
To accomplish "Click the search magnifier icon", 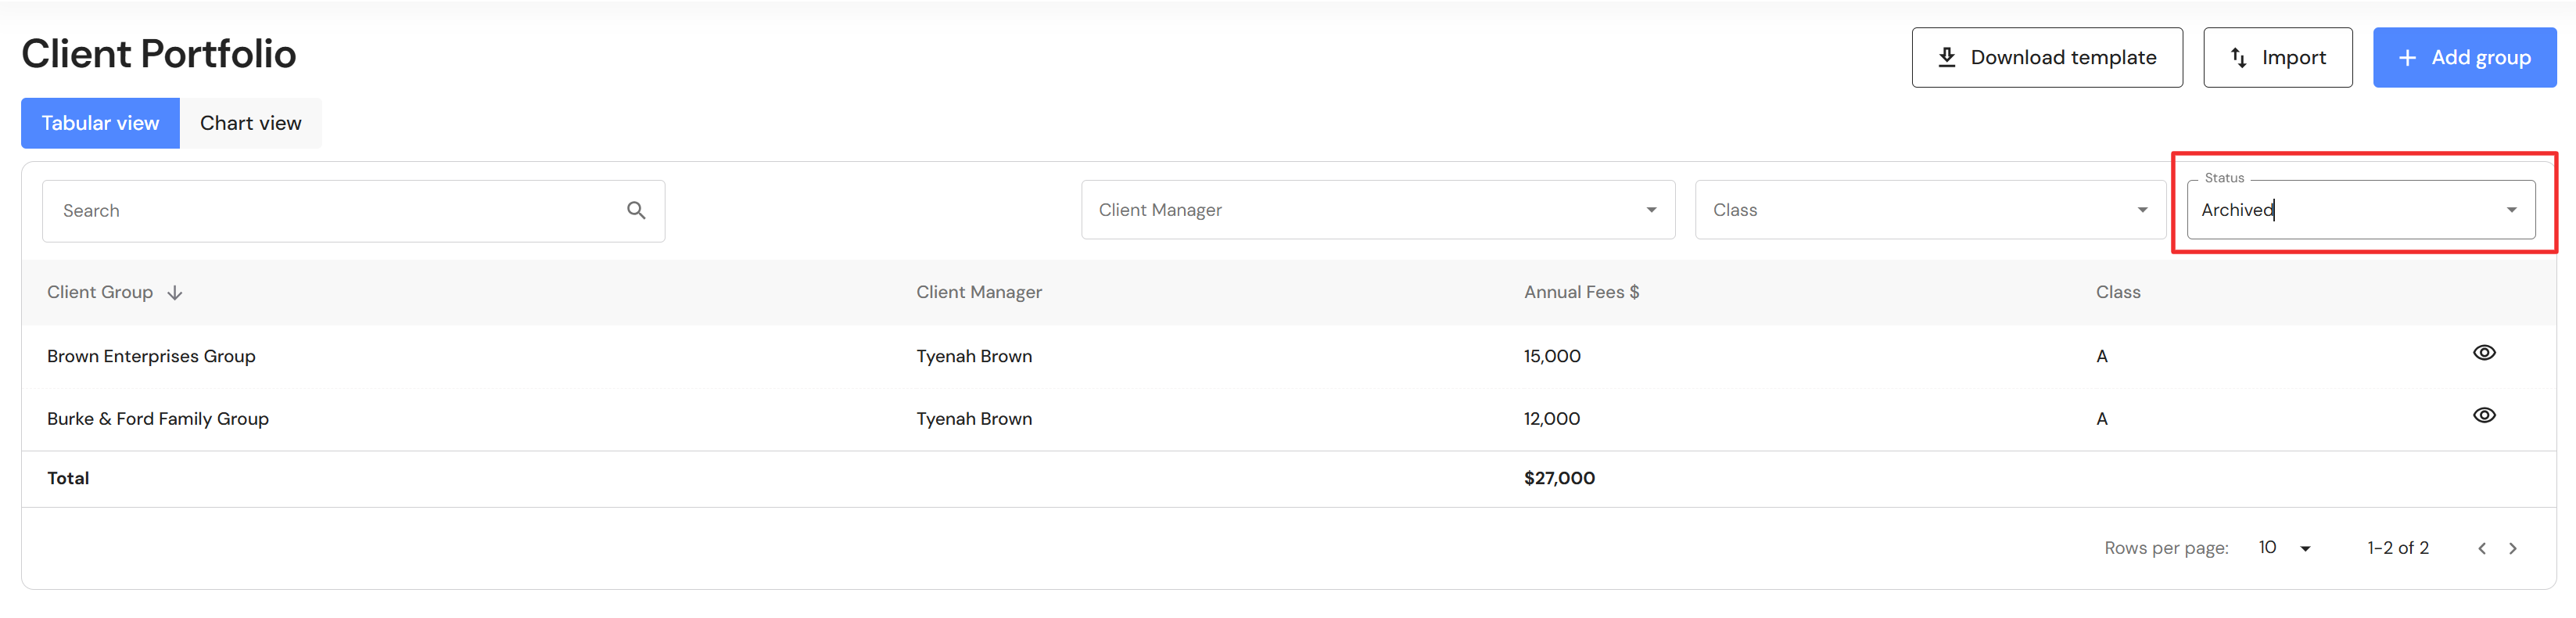I will coord(636,210).
